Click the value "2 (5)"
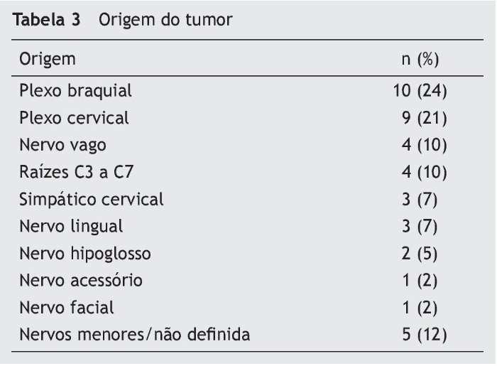Screen dimensions: 497x366 pos(420,253)
